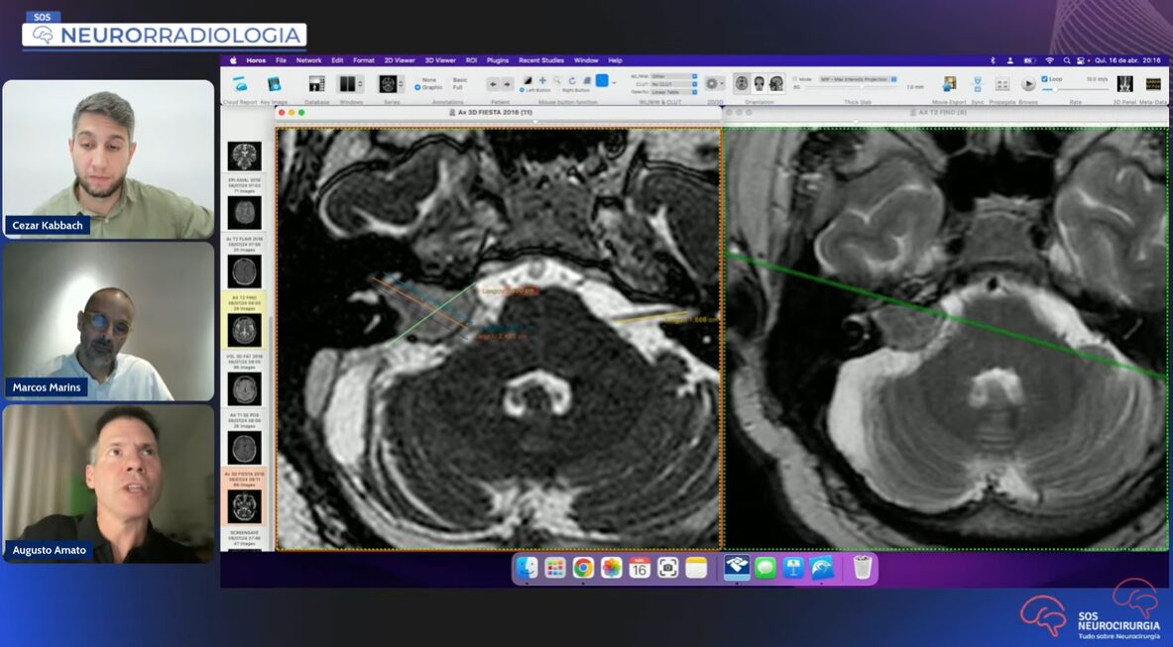Open the 3D Panel icon

(1124, 84)
